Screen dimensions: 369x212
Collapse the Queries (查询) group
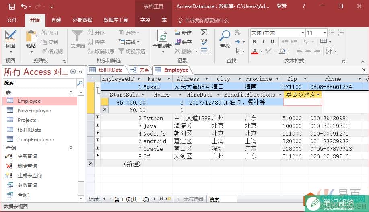coord(71,148)
